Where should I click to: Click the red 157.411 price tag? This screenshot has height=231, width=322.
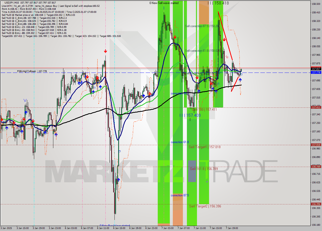[x=316, y=107]
